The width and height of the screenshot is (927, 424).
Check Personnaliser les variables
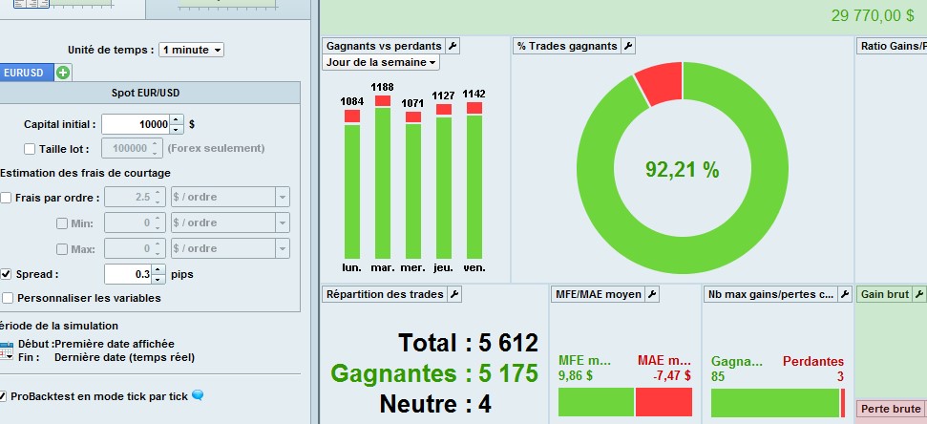click(x=8, y=298)
